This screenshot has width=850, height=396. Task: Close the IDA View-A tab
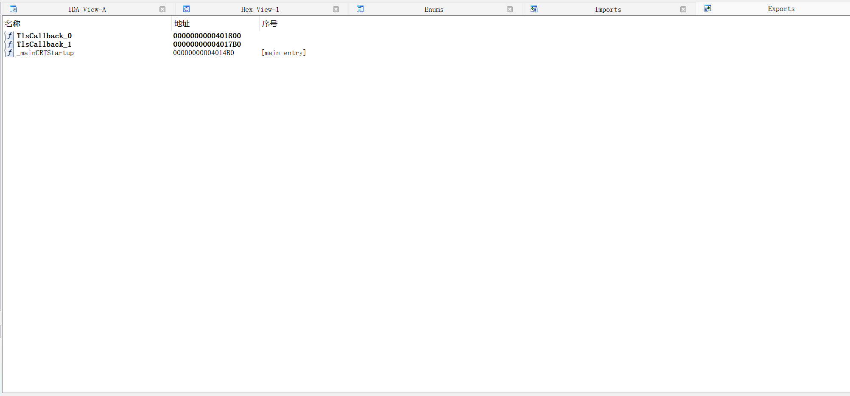pyautogui.click(x=162, y=9)
